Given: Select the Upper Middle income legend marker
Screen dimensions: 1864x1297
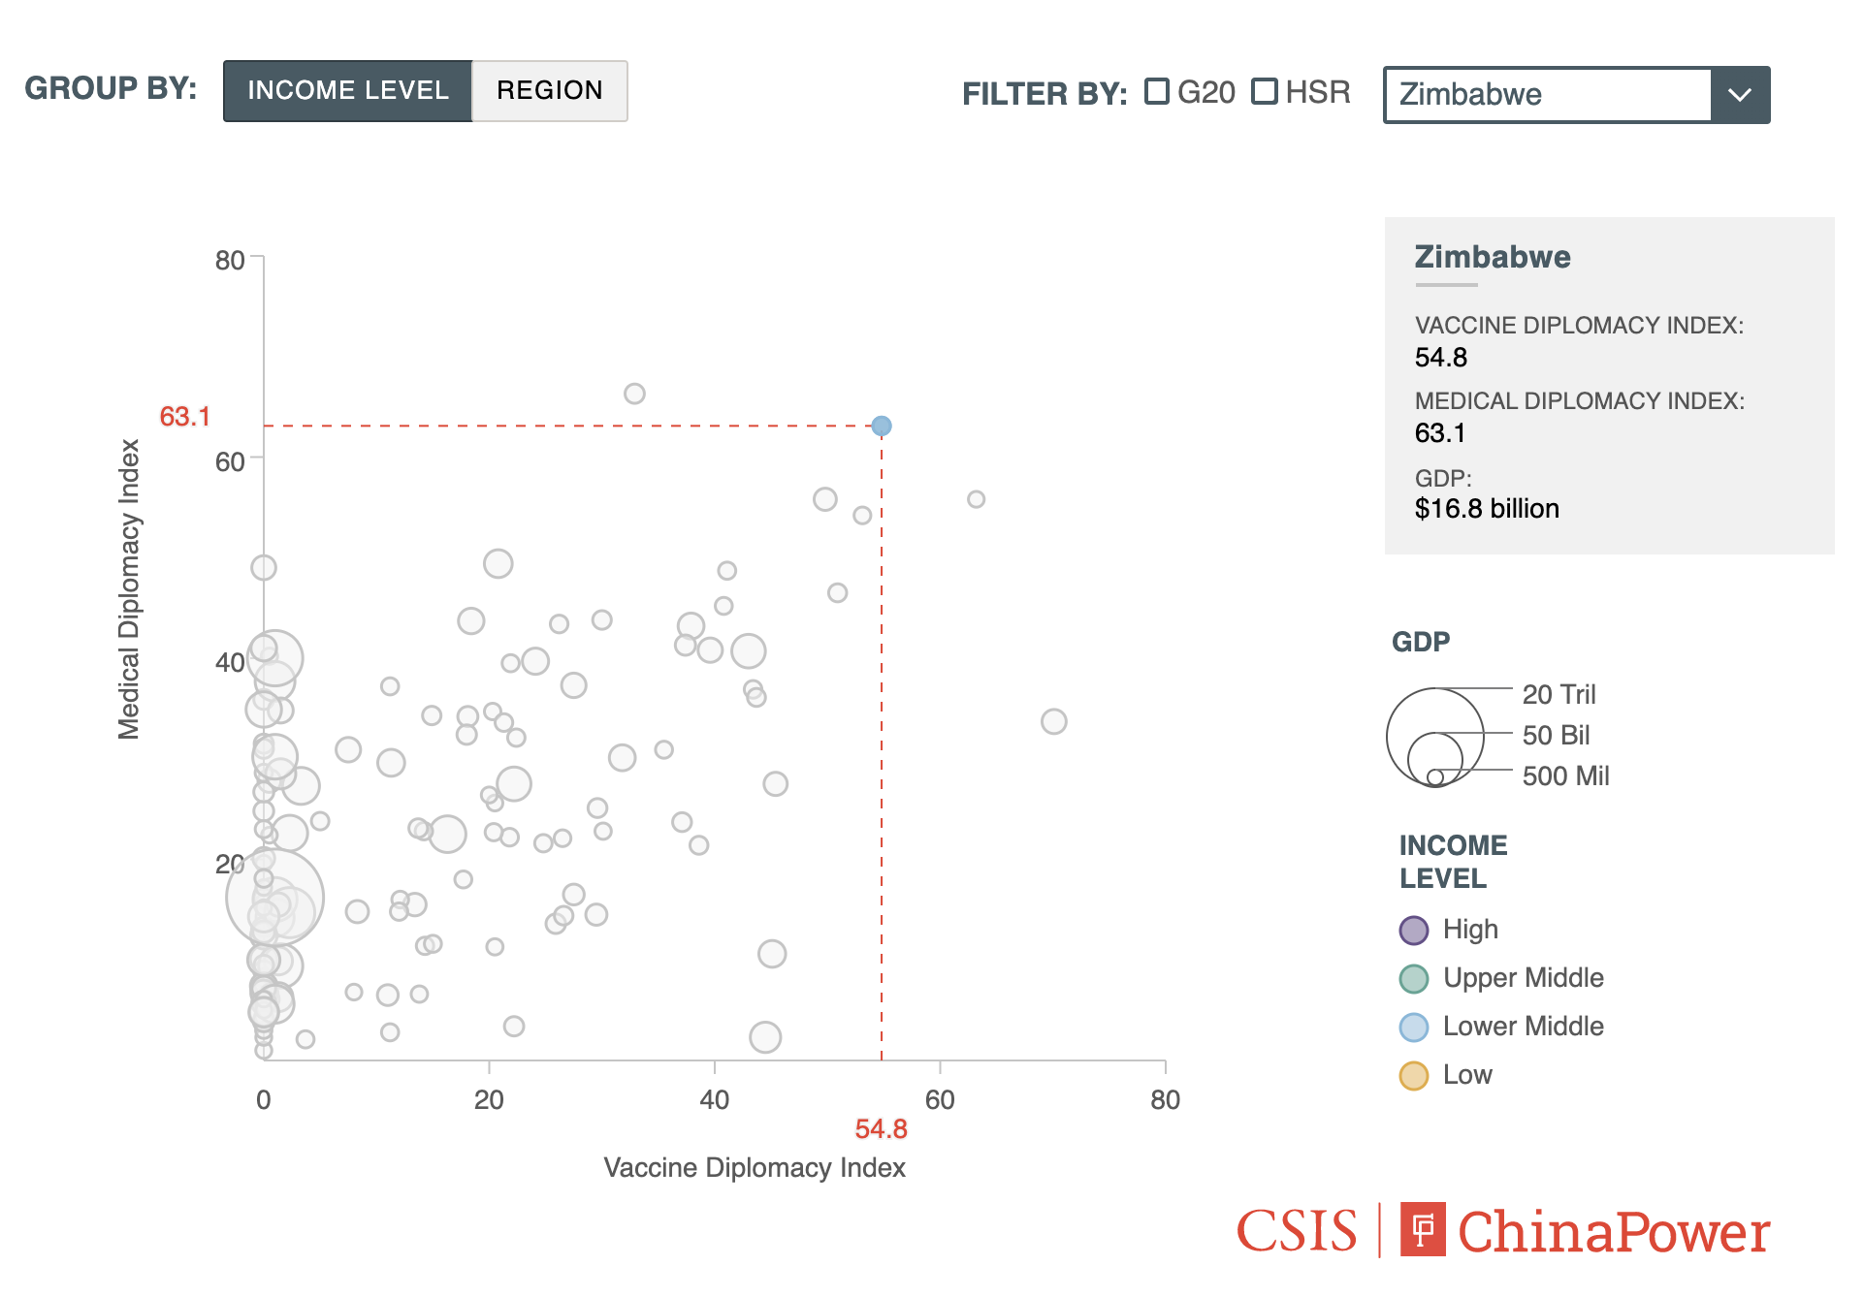Looking at the screenshot, I should (x=1413, y=977).
